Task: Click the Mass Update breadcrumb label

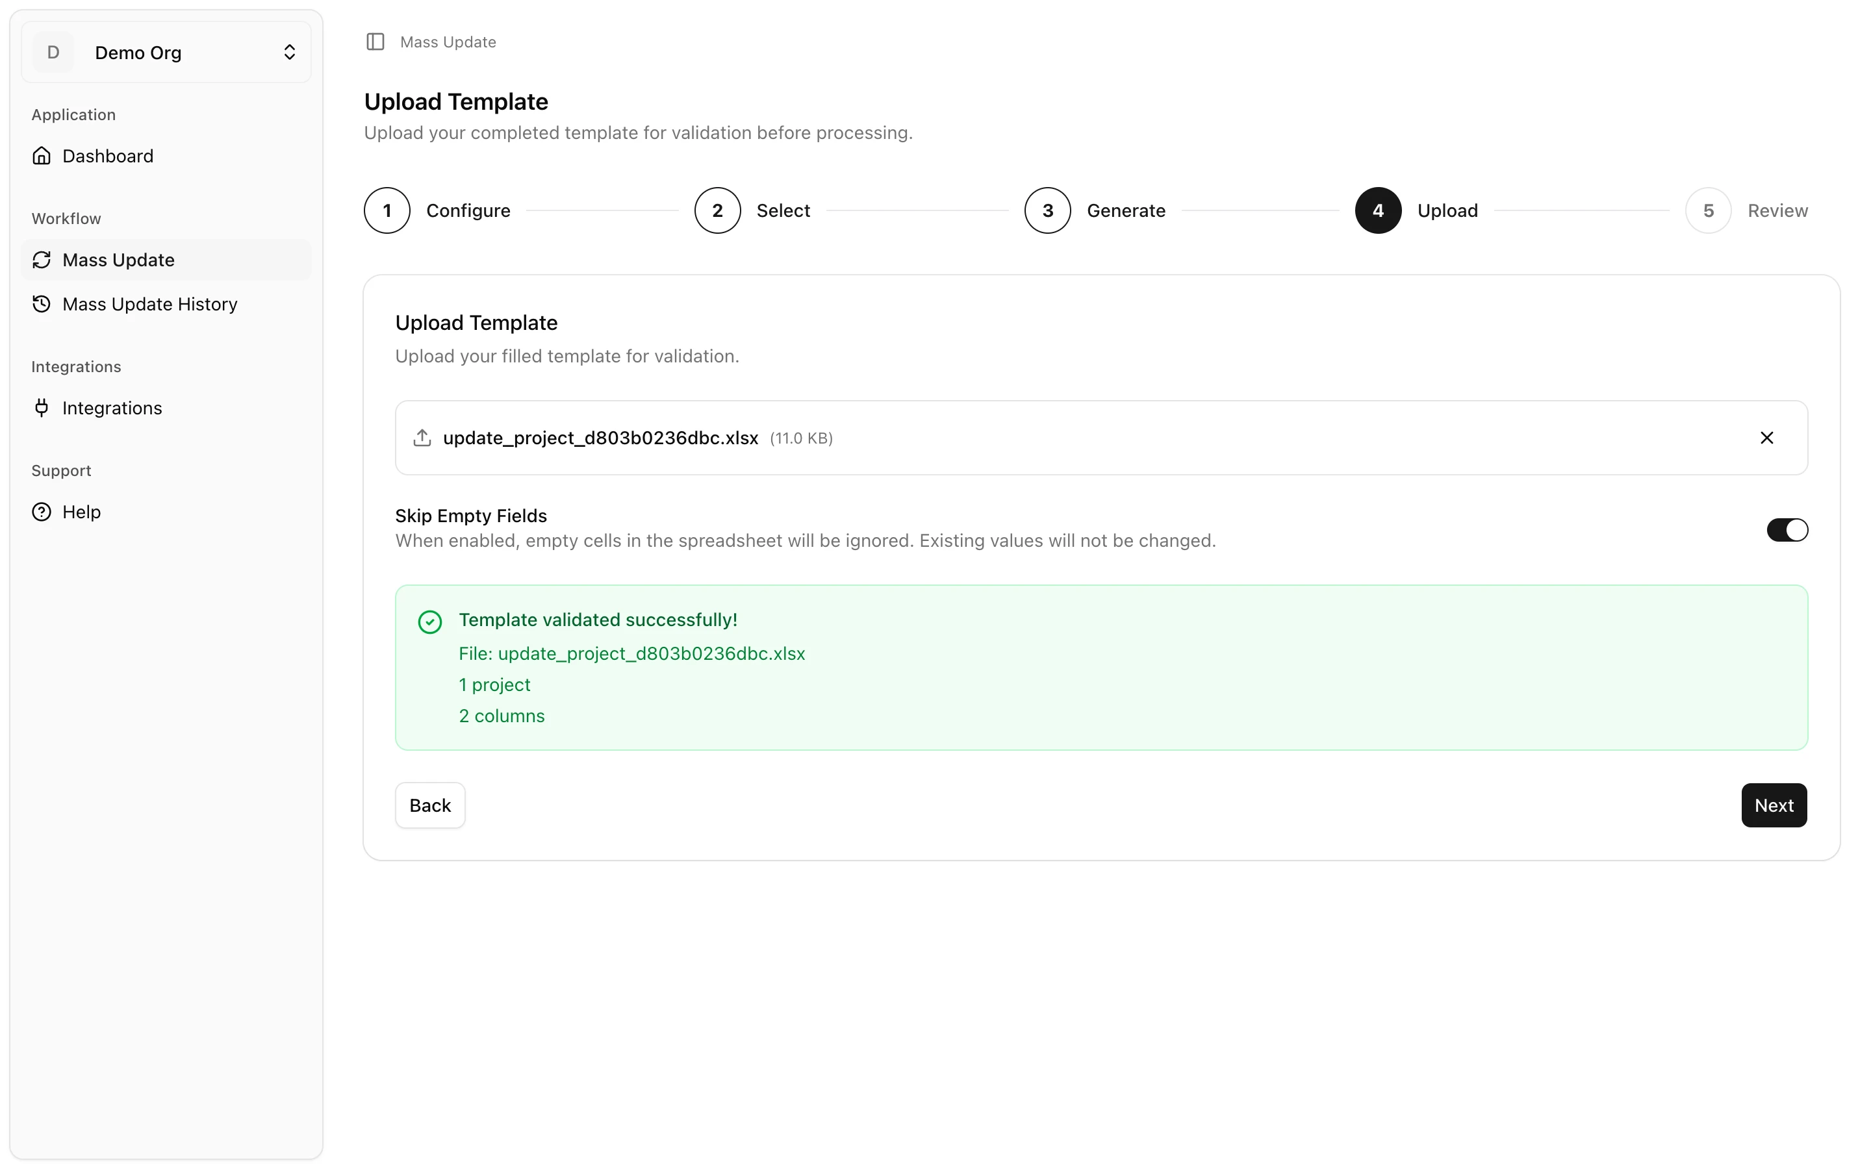Action: pyautogui.click(x=448, y=42)
